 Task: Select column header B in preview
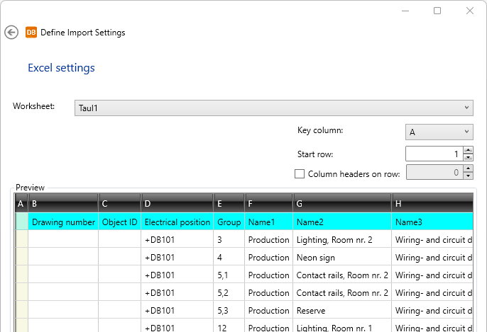[x=63, y=204]
